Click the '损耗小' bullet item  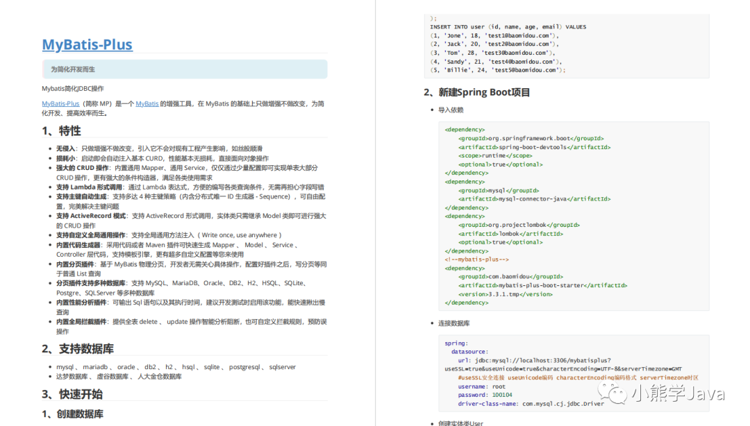162,158
